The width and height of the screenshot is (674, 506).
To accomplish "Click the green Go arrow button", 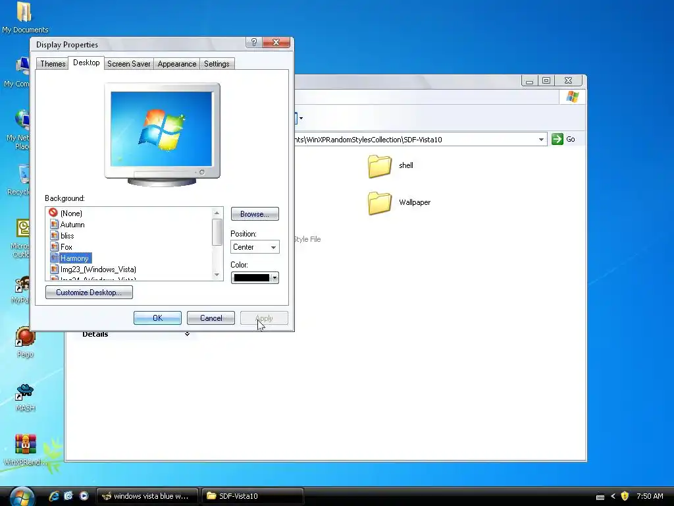I will 557,139.
